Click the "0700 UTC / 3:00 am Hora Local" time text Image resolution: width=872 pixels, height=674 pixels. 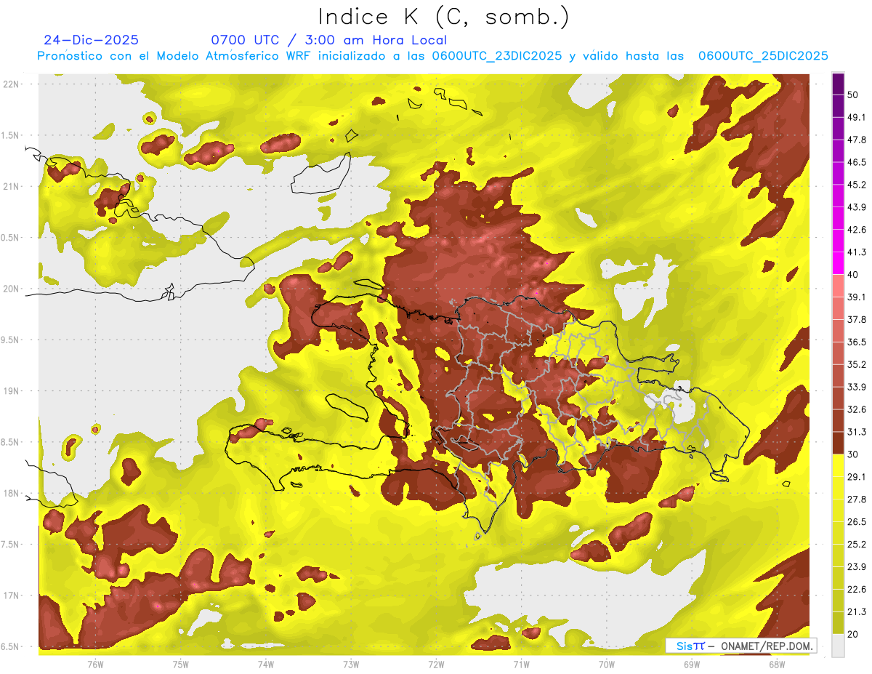[328, 40]
